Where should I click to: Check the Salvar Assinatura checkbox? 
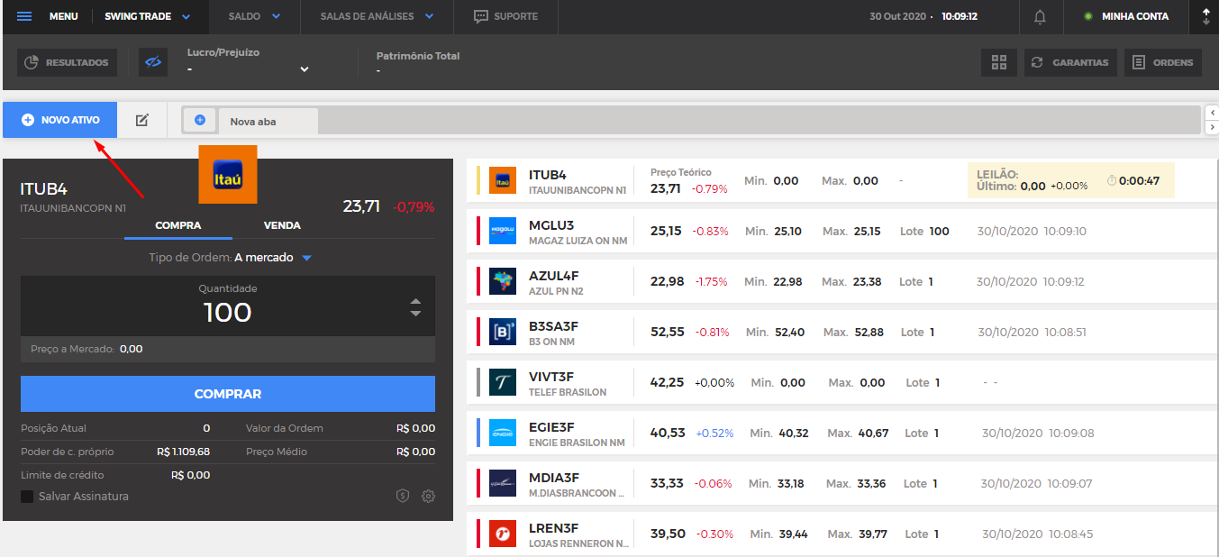pos(27,497)
